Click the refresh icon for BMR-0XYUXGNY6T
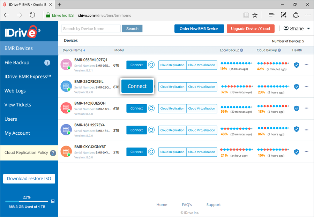Image resolution: width=314 pixels, height=217 pixels. (151, 152)
